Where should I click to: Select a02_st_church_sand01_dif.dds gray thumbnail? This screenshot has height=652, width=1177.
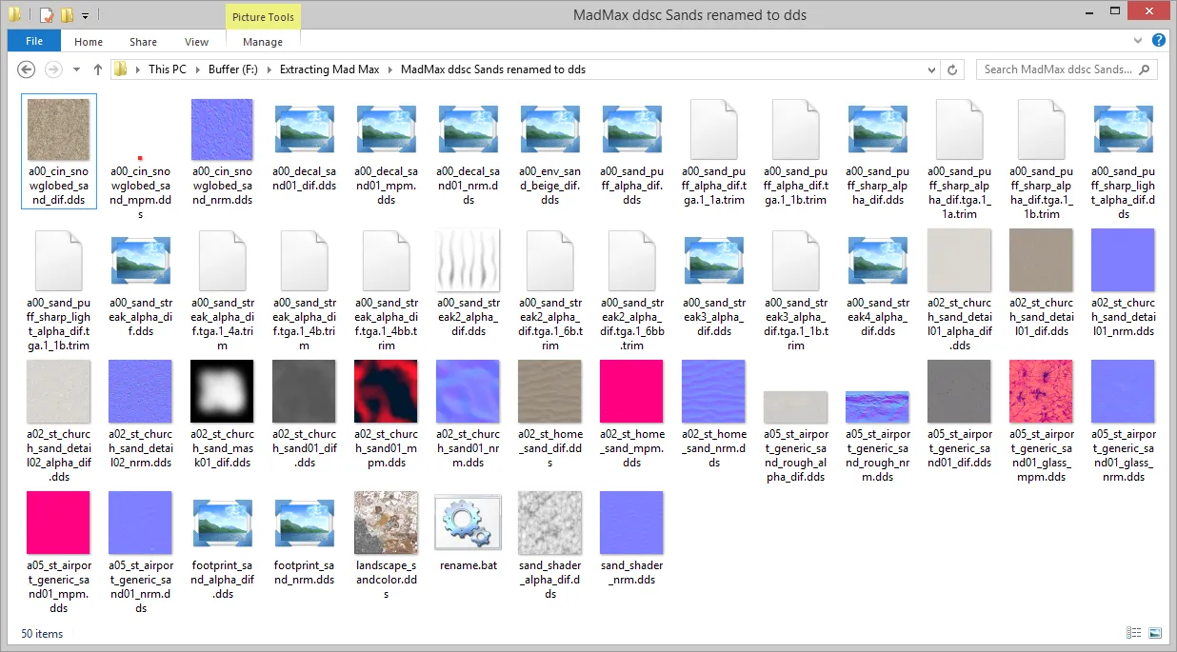(x=305, y=392)
